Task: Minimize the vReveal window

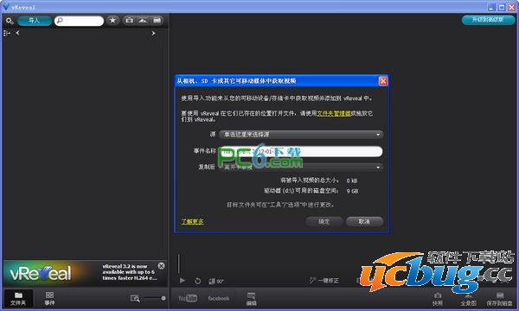Action: point(491,7)
